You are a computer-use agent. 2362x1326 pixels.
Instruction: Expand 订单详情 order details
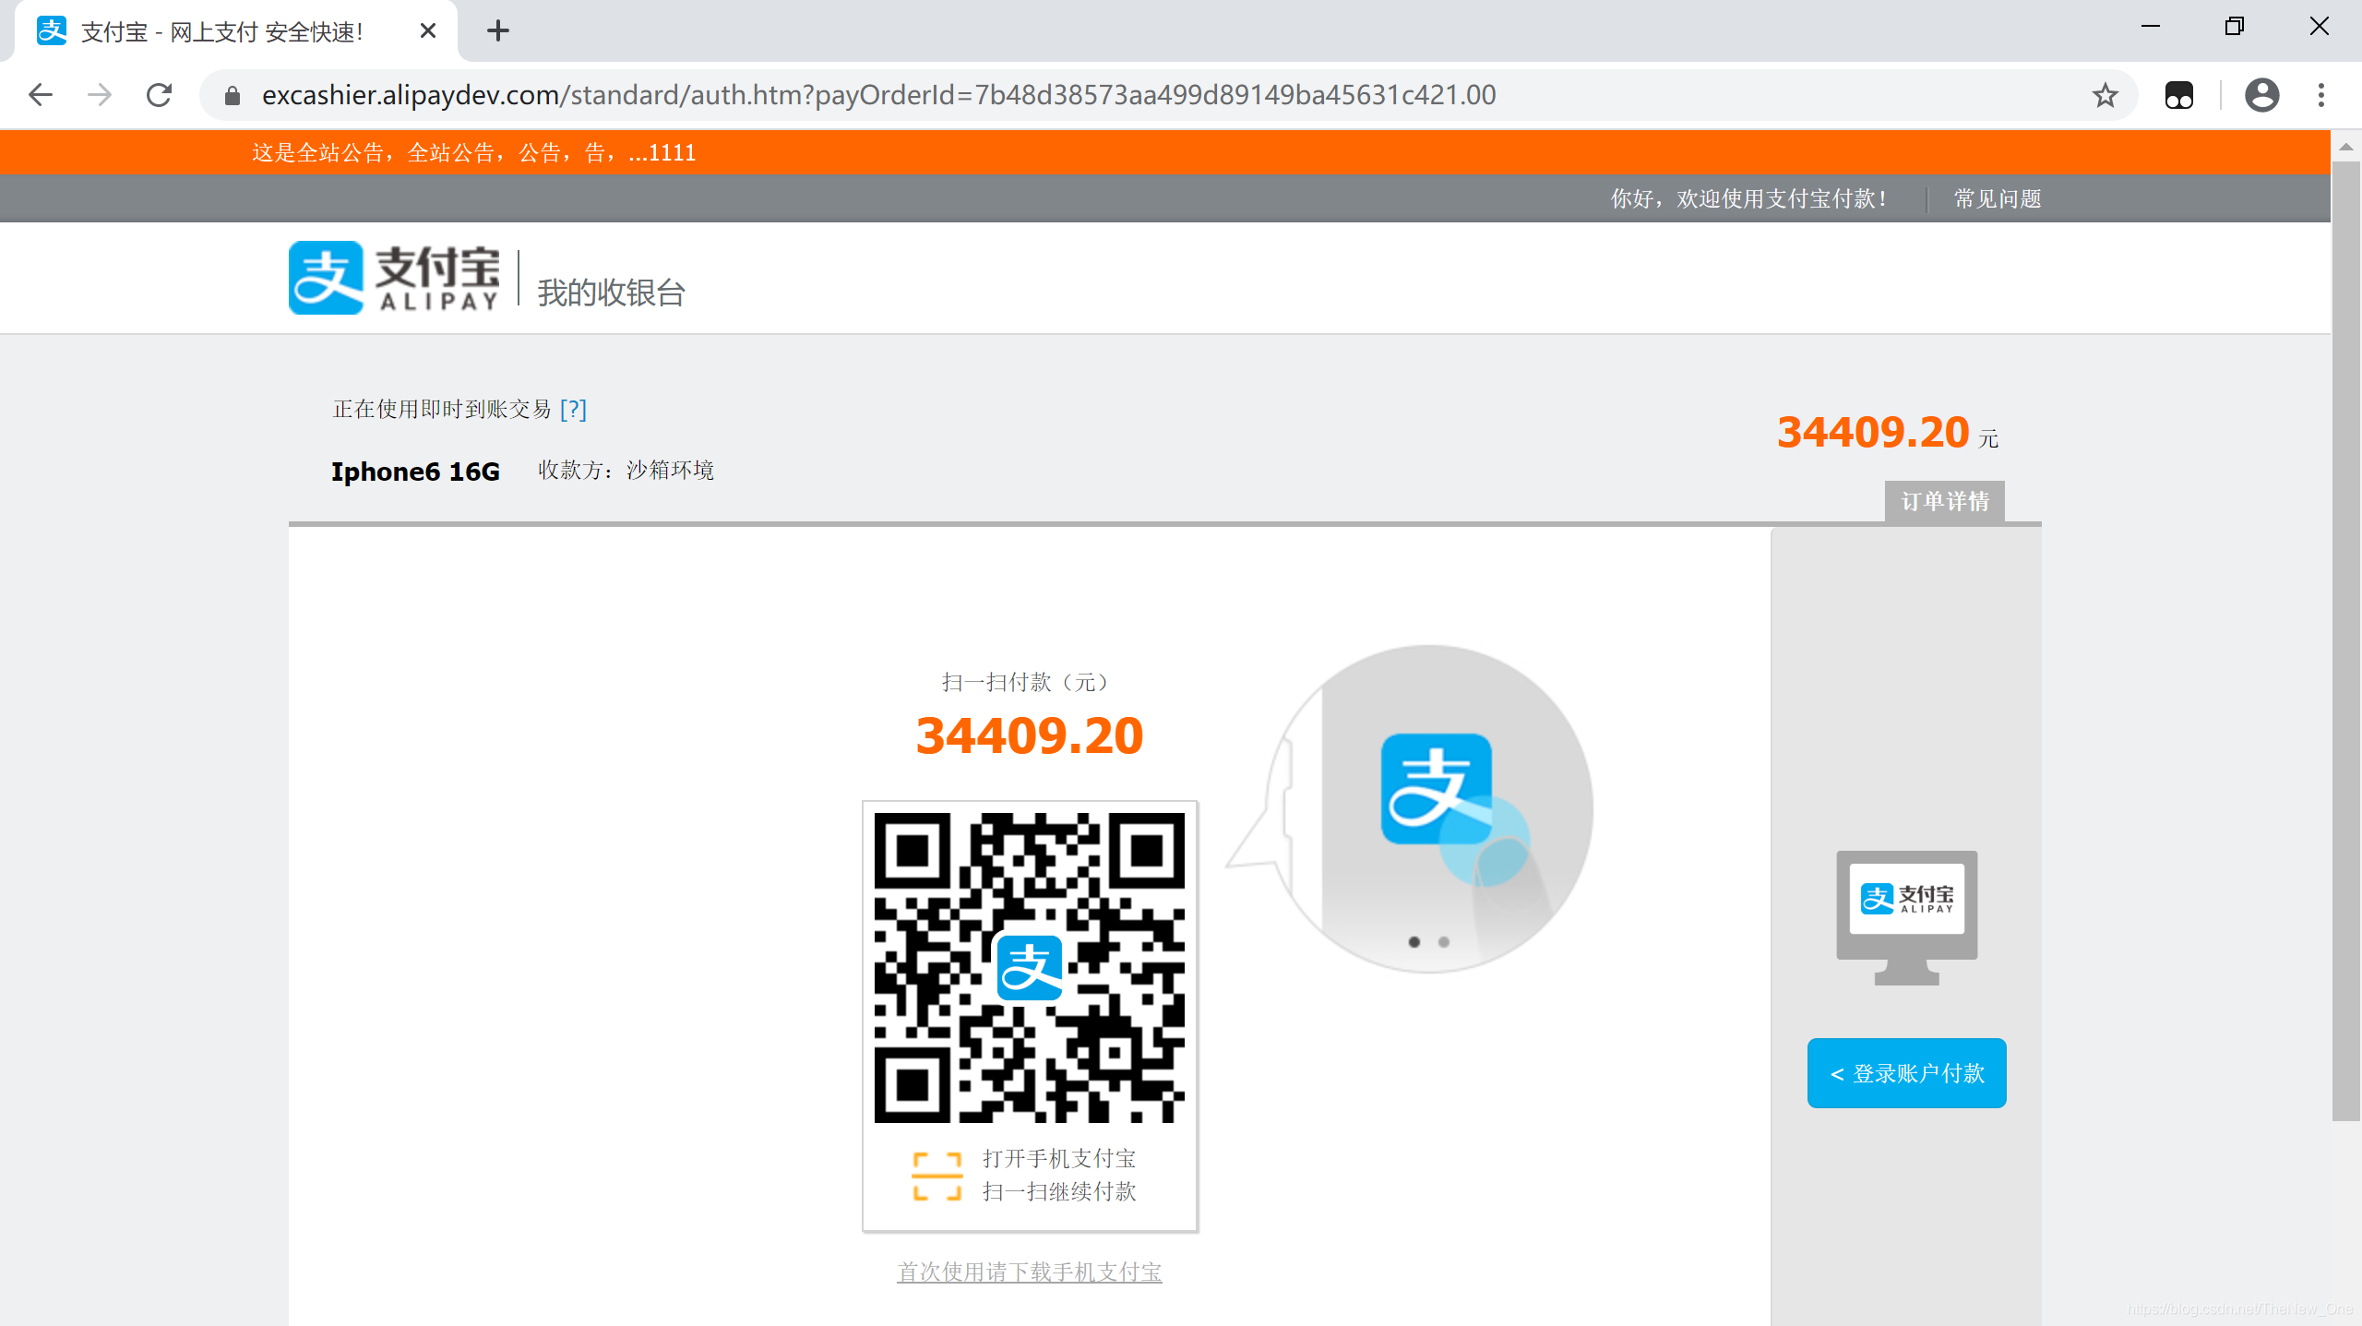1944,502
